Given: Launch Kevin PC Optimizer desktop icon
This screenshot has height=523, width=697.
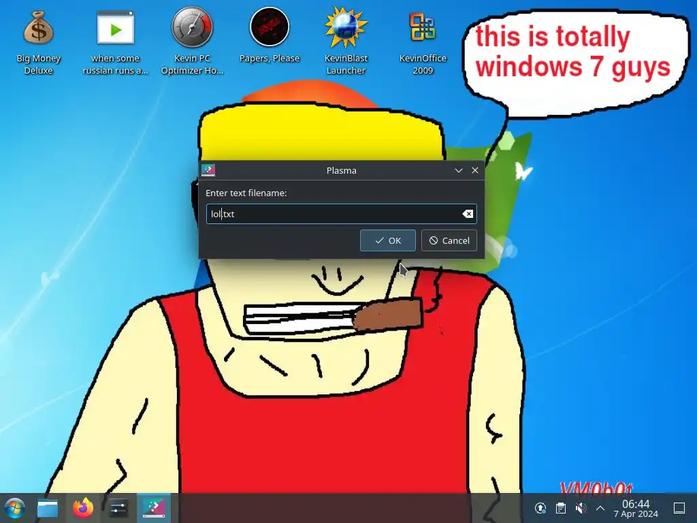Looking at the screenshot, I should (192, 42).
